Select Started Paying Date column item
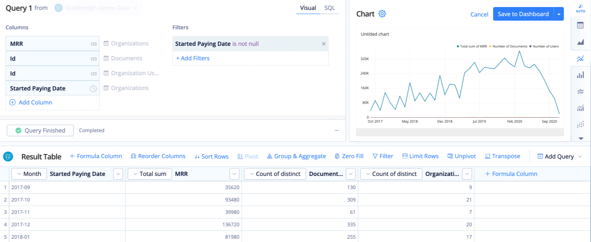 click(53, 88)
